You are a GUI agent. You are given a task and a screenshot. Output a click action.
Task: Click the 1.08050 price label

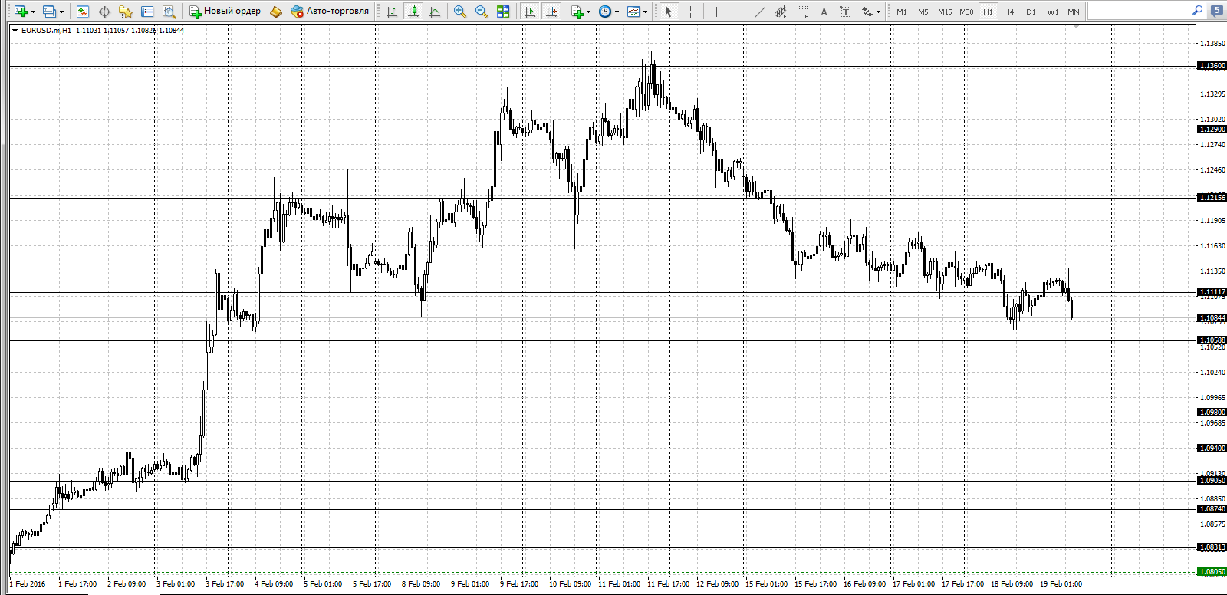coord(1212,572)
